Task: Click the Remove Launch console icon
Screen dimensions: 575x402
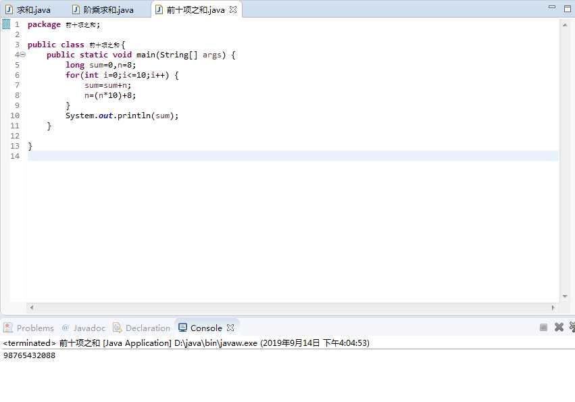Action: click(559, 327)
